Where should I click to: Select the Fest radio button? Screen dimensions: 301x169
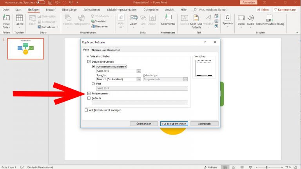point(93,84)
